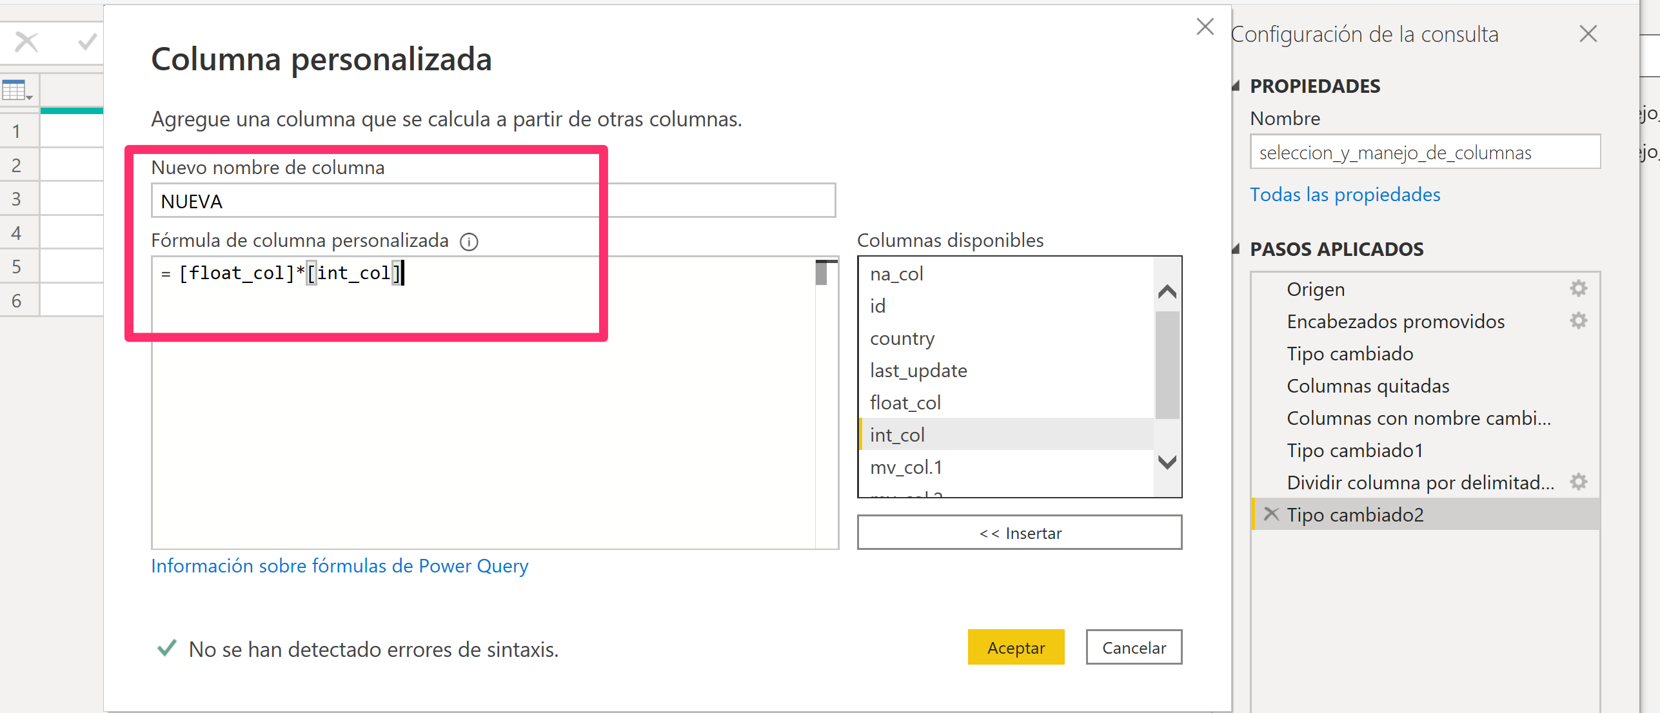
Task: Click the Nuevo nombre de columna field
Action: [493, 201]
